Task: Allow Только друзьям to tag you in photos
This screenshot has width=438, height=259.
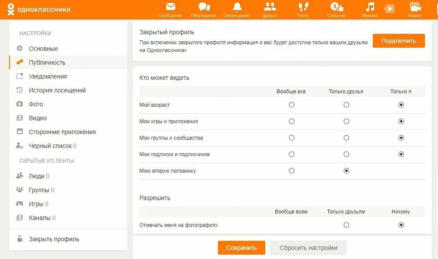Action: coord(346,225)
